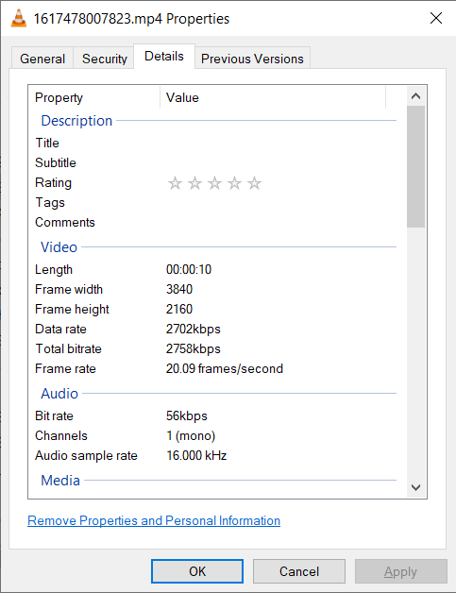The width and height of the screenshot is (456, 593).
Task: Click the scroll up arrow
Action: (416, 96)
